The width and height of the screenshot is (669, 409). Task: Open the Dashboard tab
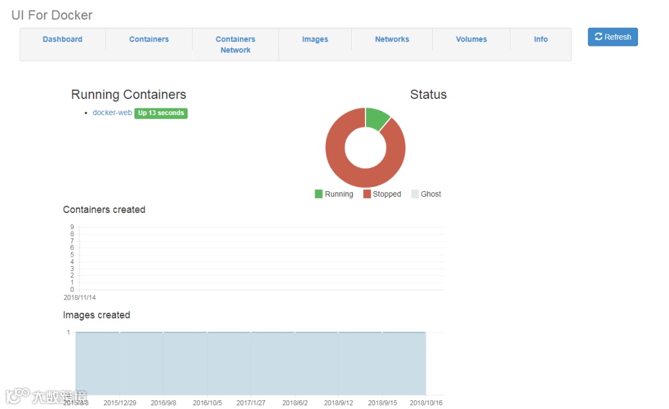click(x=63, y=39)
